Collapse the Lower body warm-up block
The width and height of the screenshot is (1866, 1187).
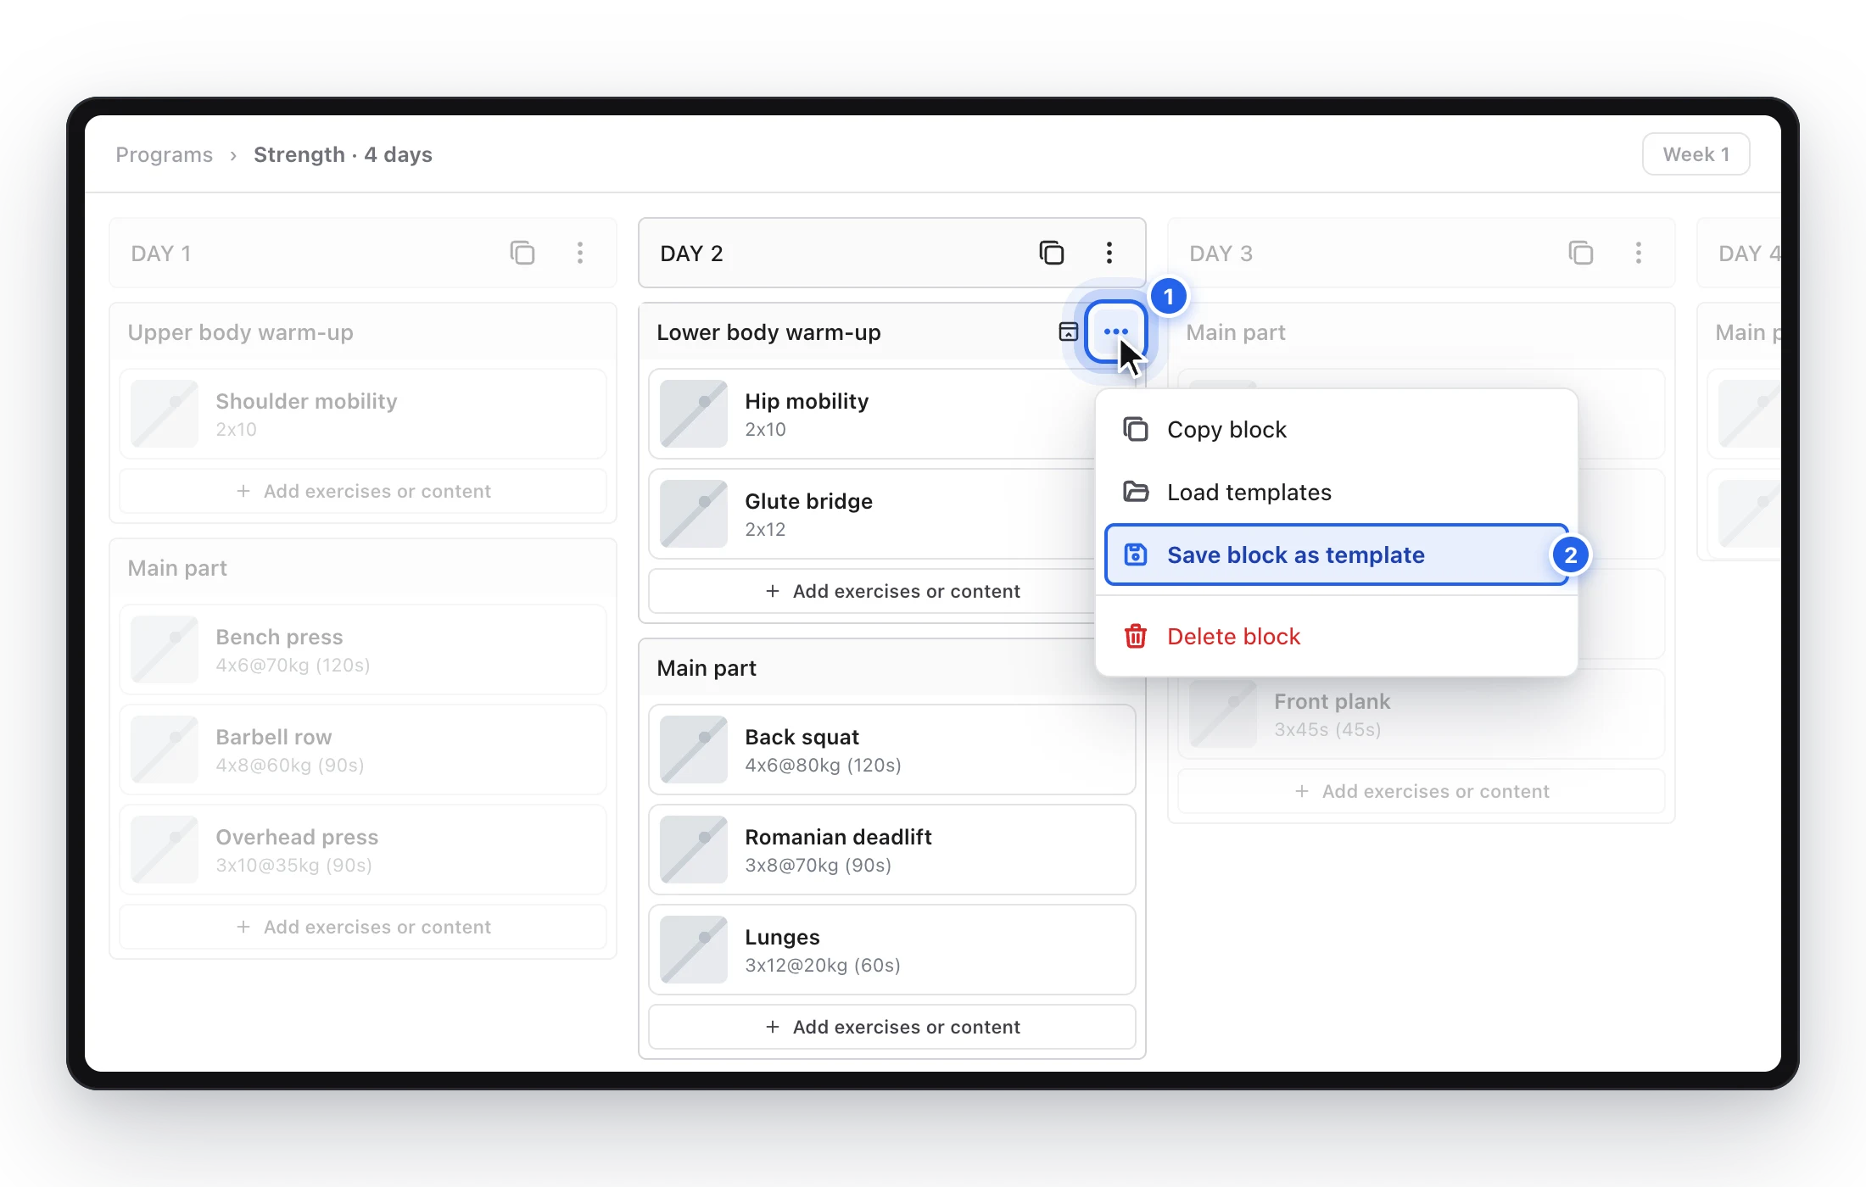1069,332
